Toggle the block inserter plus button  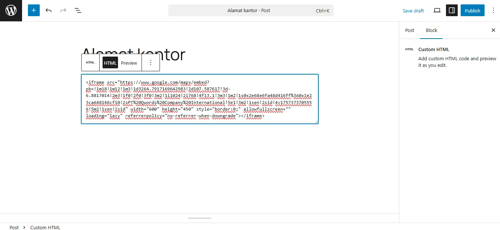pyautogui.click(x=34, y=10)
